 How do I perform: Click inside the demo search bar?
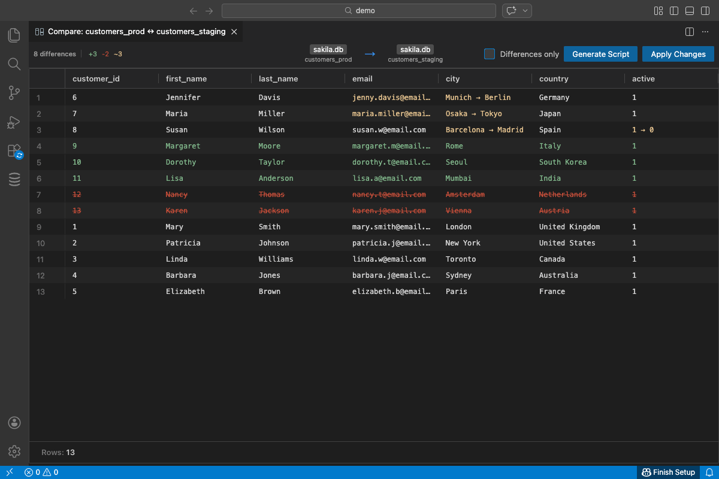(358, 10)
